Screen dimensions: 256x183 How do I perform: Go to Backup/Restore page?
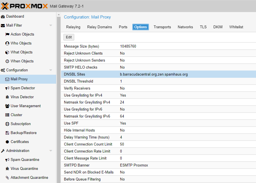click(x=28, y=133)
